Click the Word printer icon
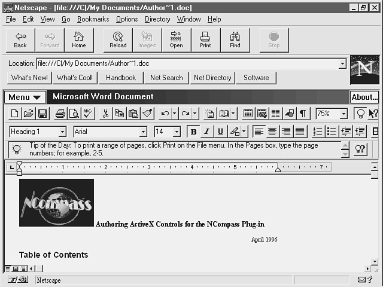The height and width of the screenshot is (287, 383). pyautogui.click(x=60, y=114)
